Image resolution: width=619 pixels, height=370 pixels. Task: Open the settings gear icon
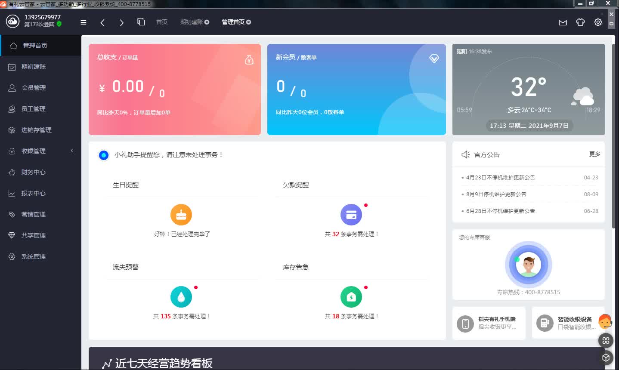(597, 22)
